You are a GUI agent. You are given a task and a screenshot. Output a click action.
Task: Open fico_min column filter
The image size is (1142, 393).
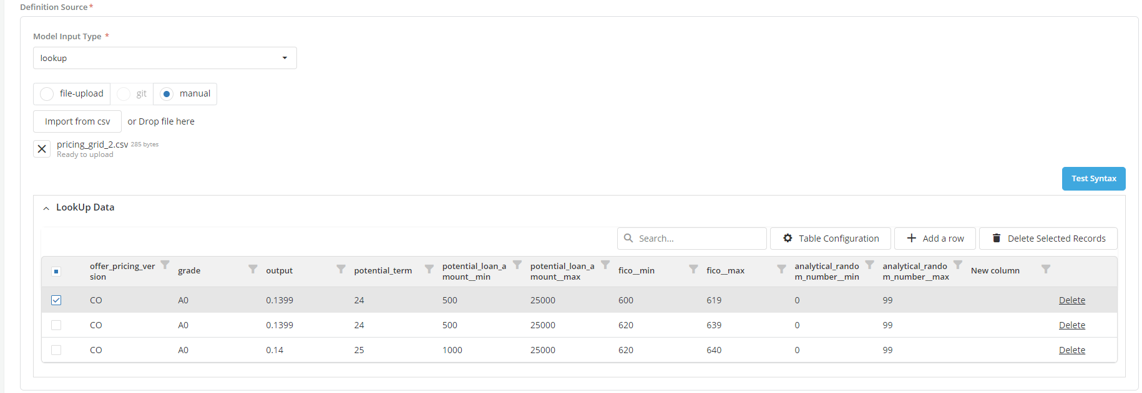[x=693, y=269]
